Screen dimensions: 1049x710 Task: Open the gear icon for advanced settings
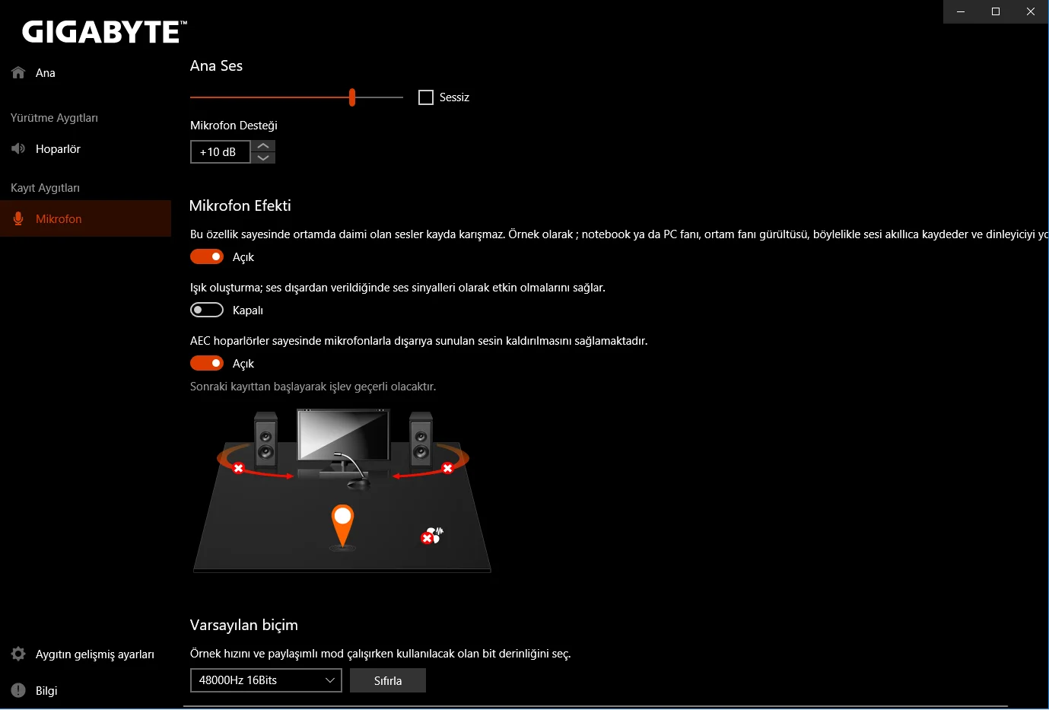pyautogui.click(x=18, y=654)
